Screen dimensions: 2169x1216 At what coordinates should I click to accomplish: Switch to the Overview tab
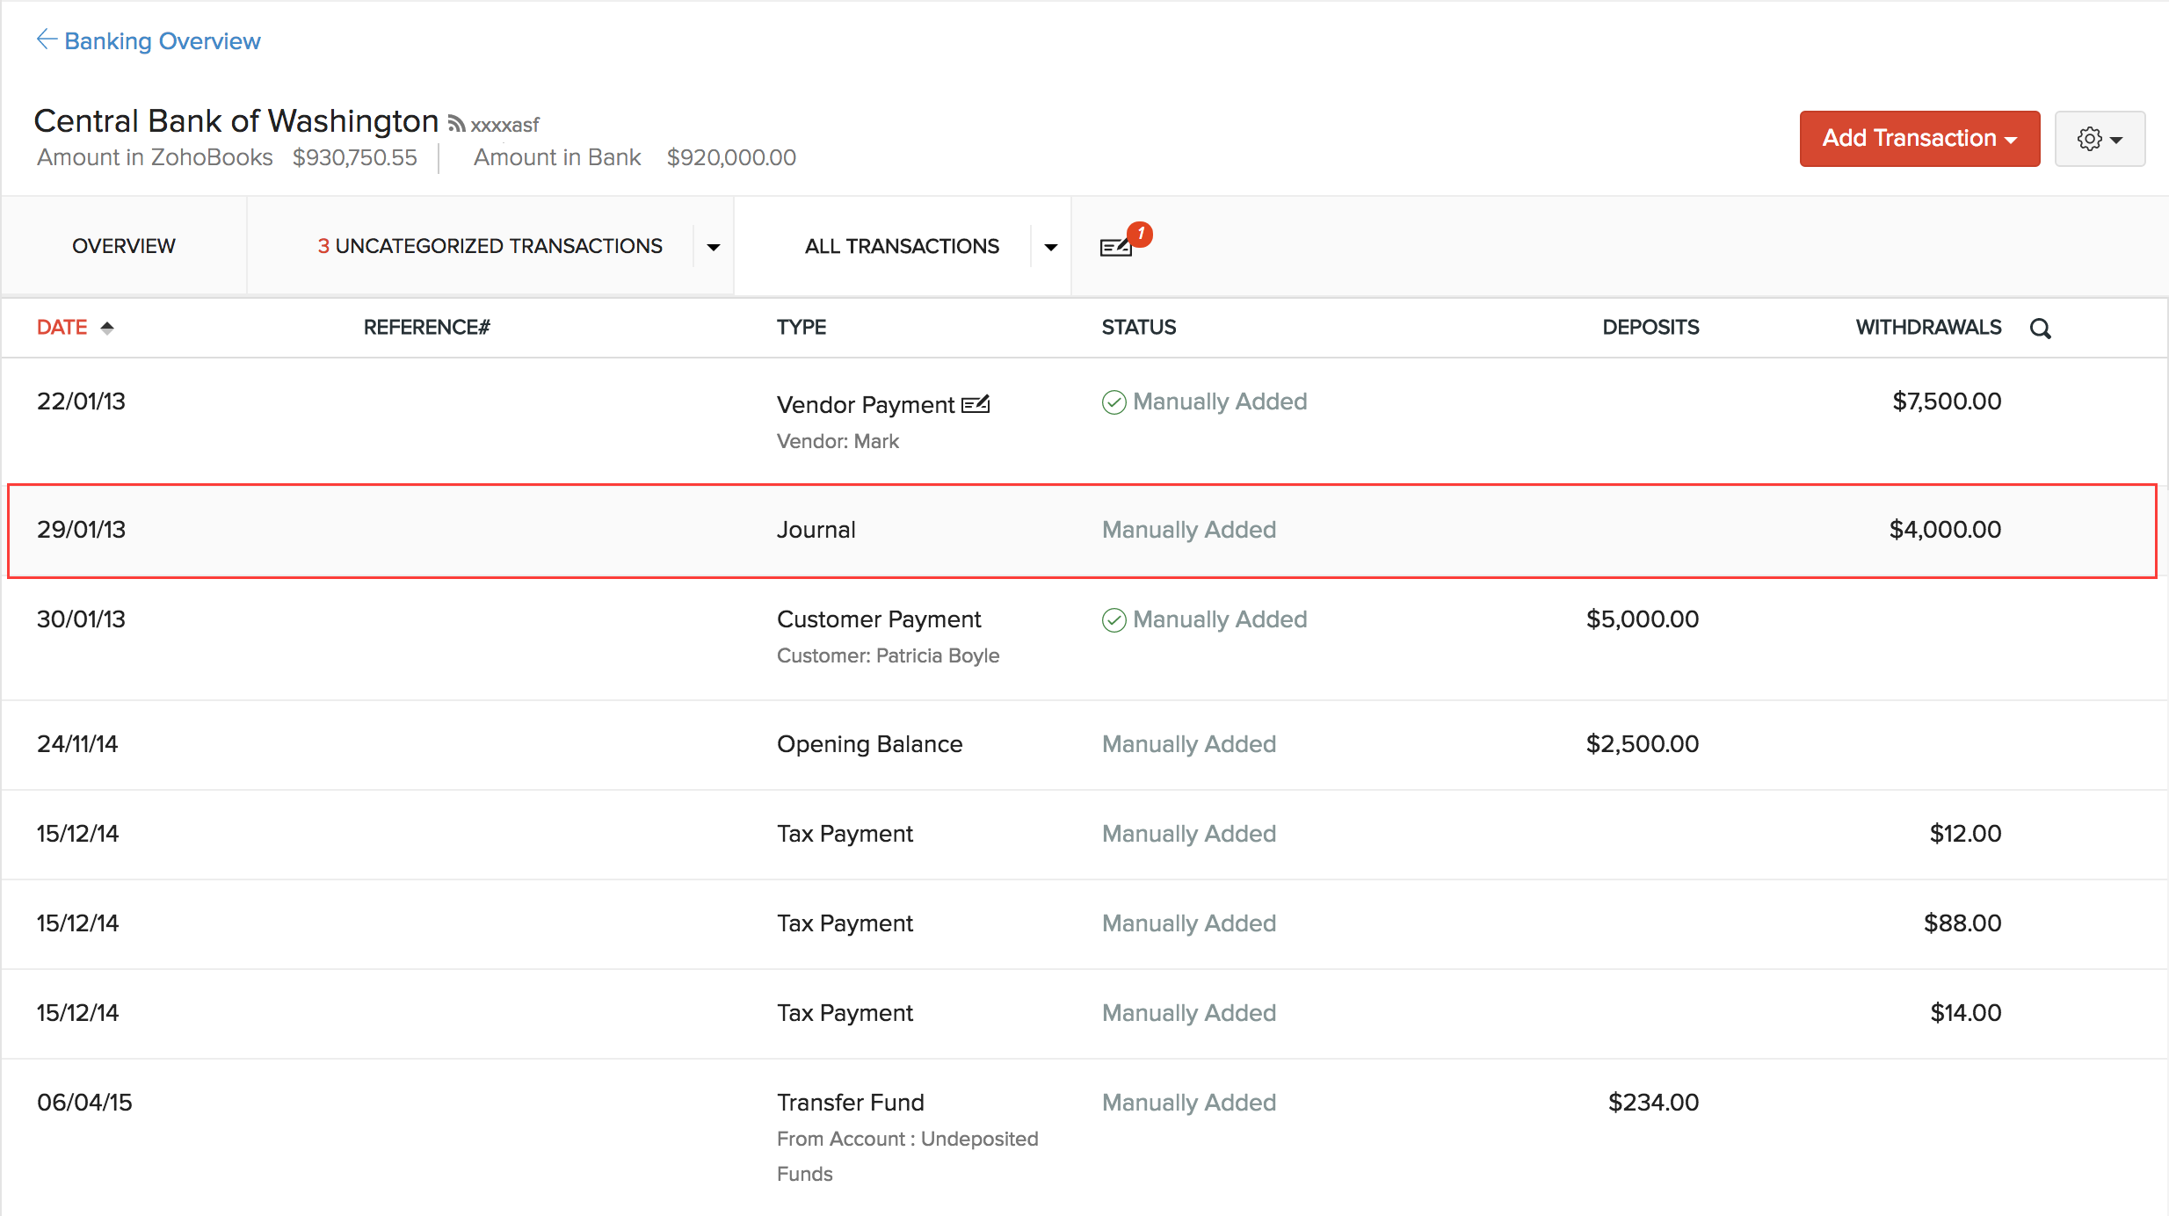pos(124,246)
